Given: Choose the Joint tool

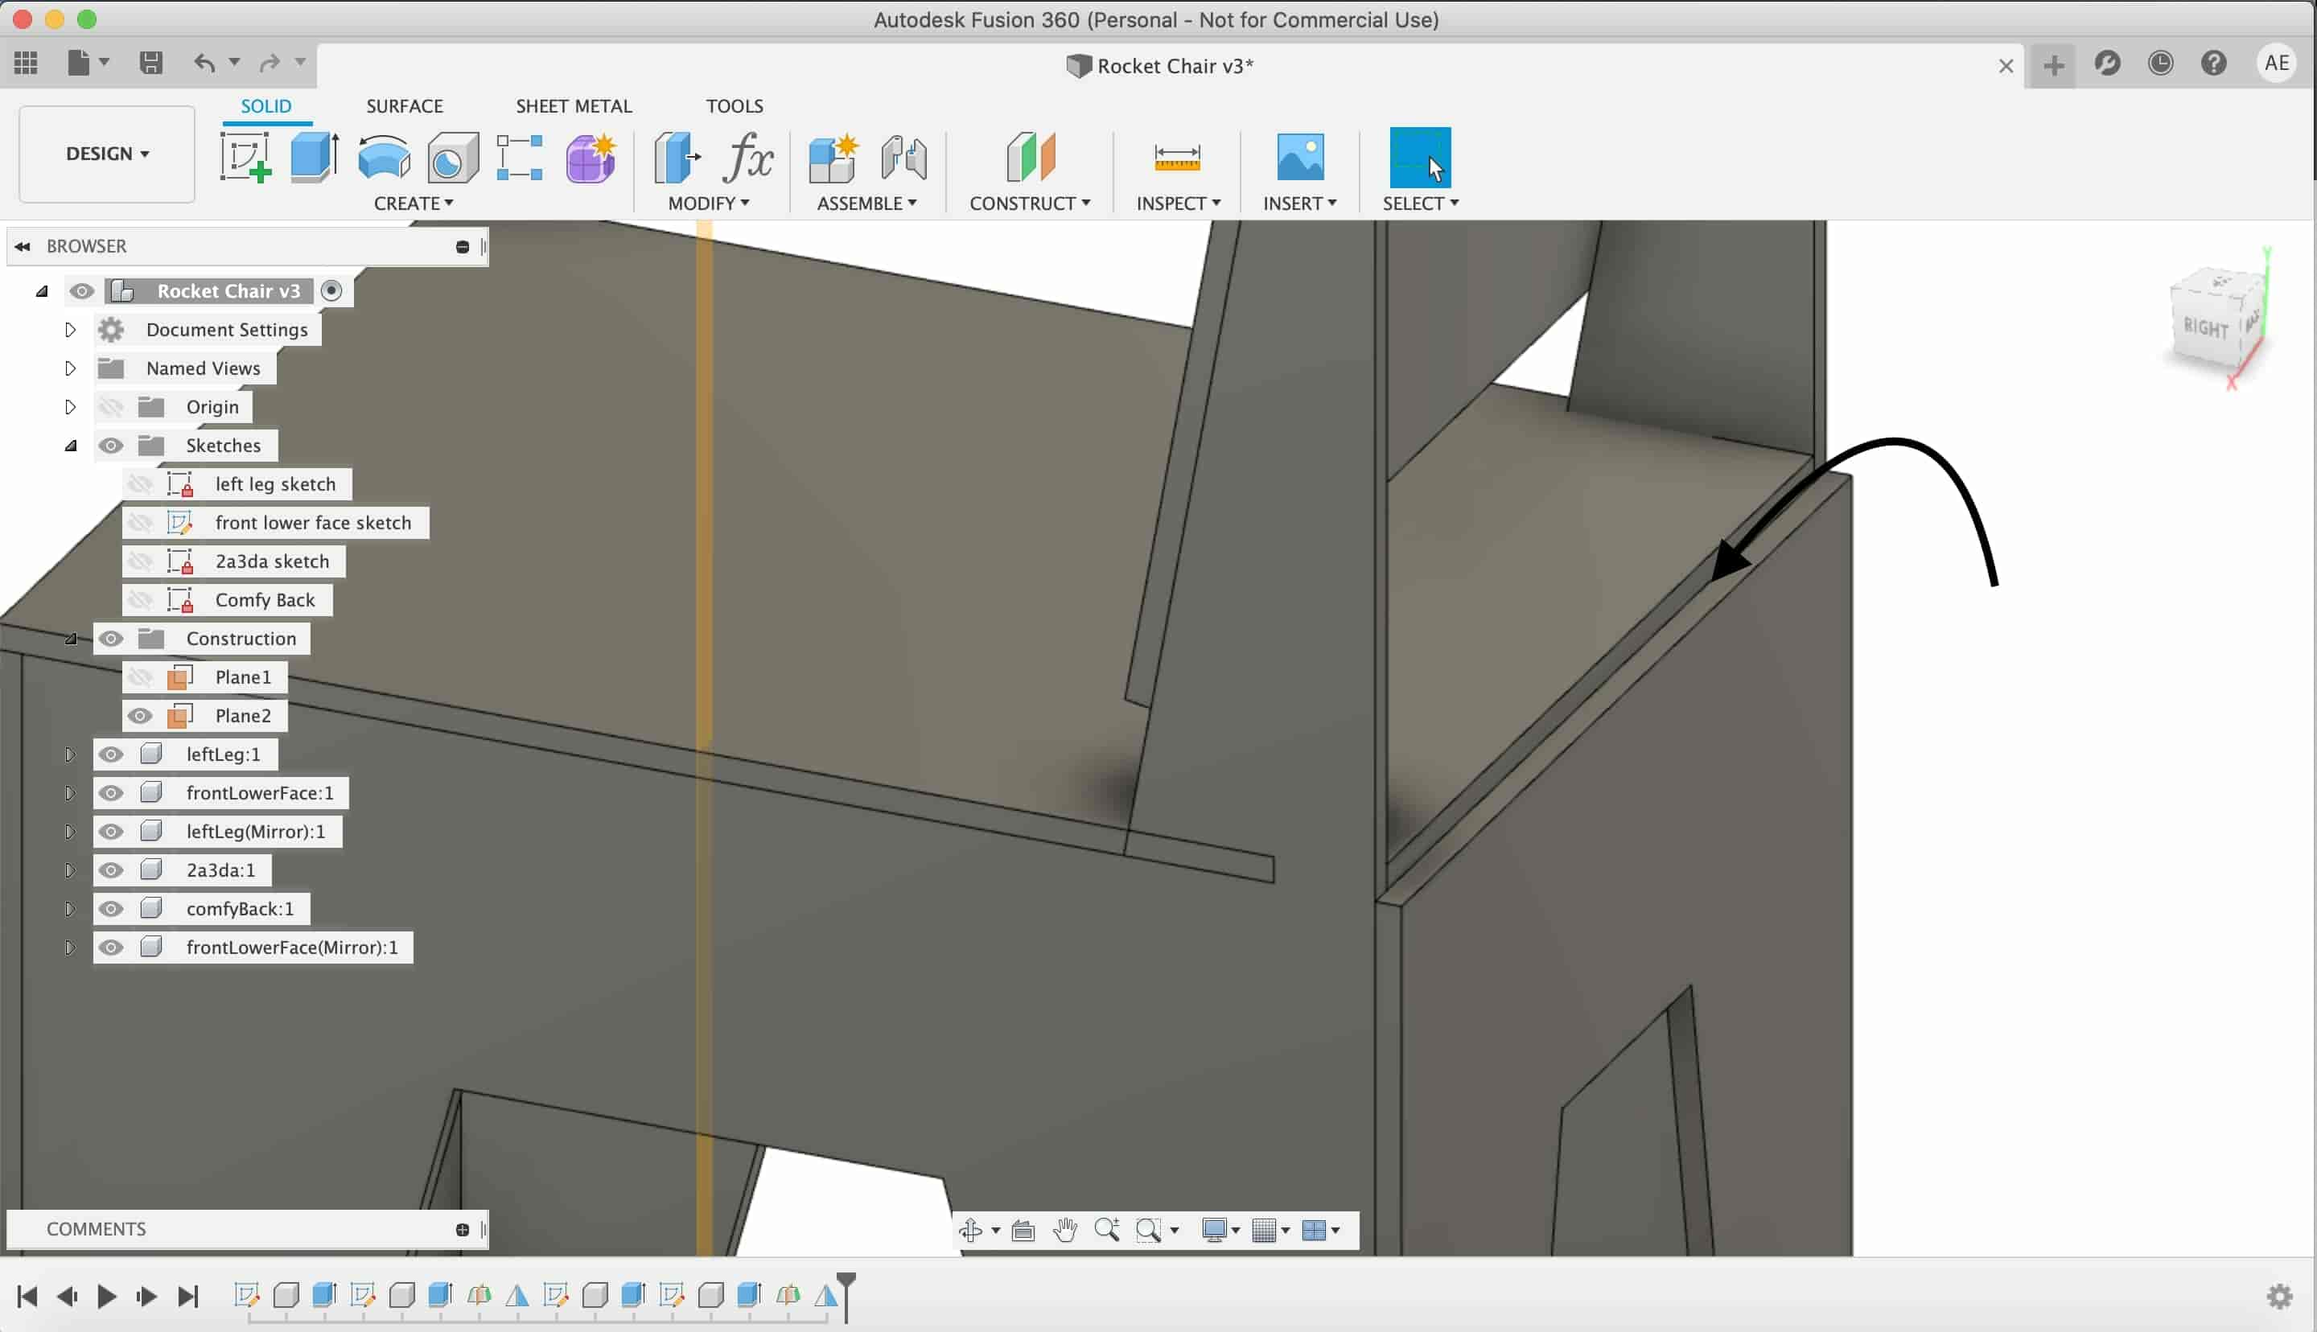Looking at the screenshot, I should tap(903, 158).
